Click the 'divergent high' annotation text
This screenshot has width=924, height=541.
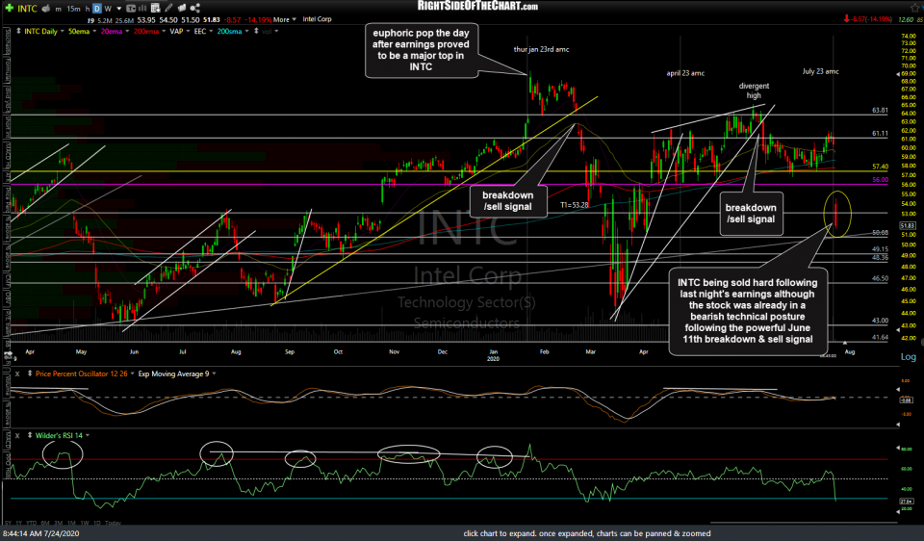(754, 90)
